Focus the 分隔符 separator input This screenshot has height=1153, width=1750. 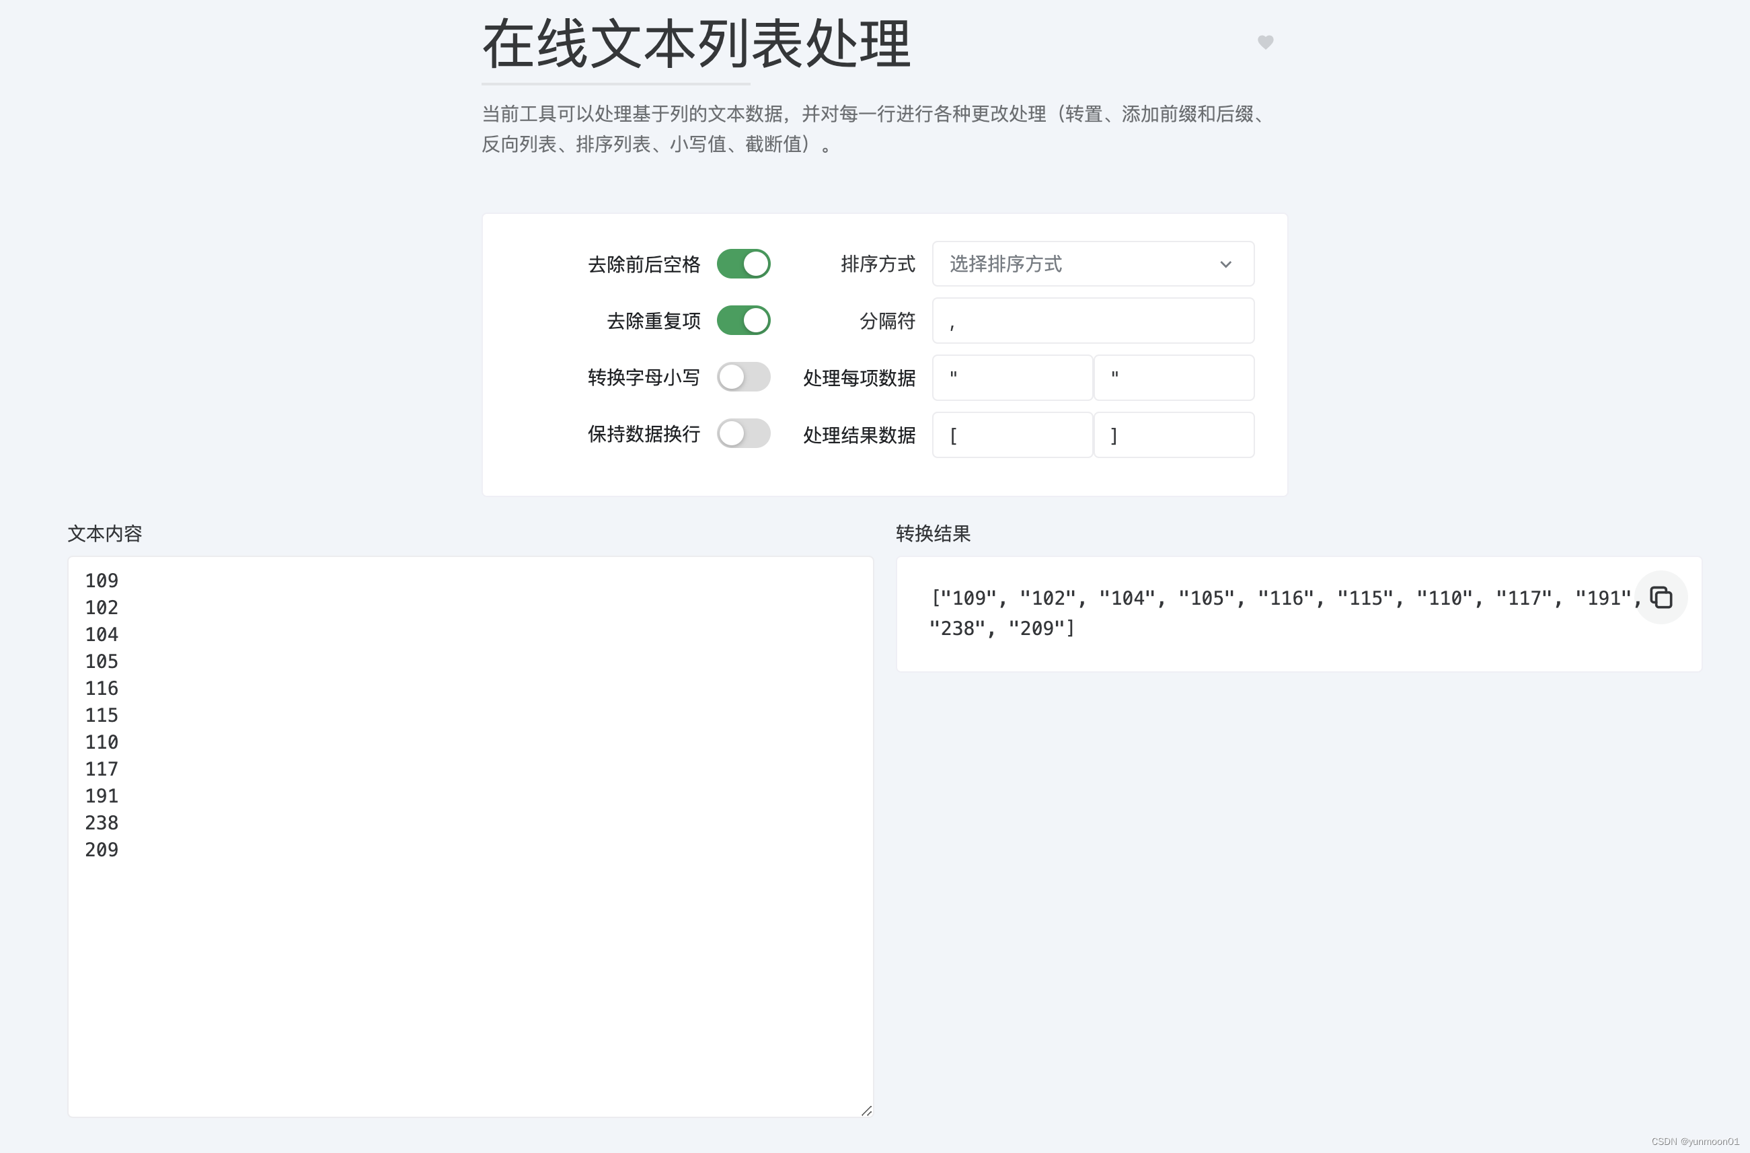point(1093,322)
